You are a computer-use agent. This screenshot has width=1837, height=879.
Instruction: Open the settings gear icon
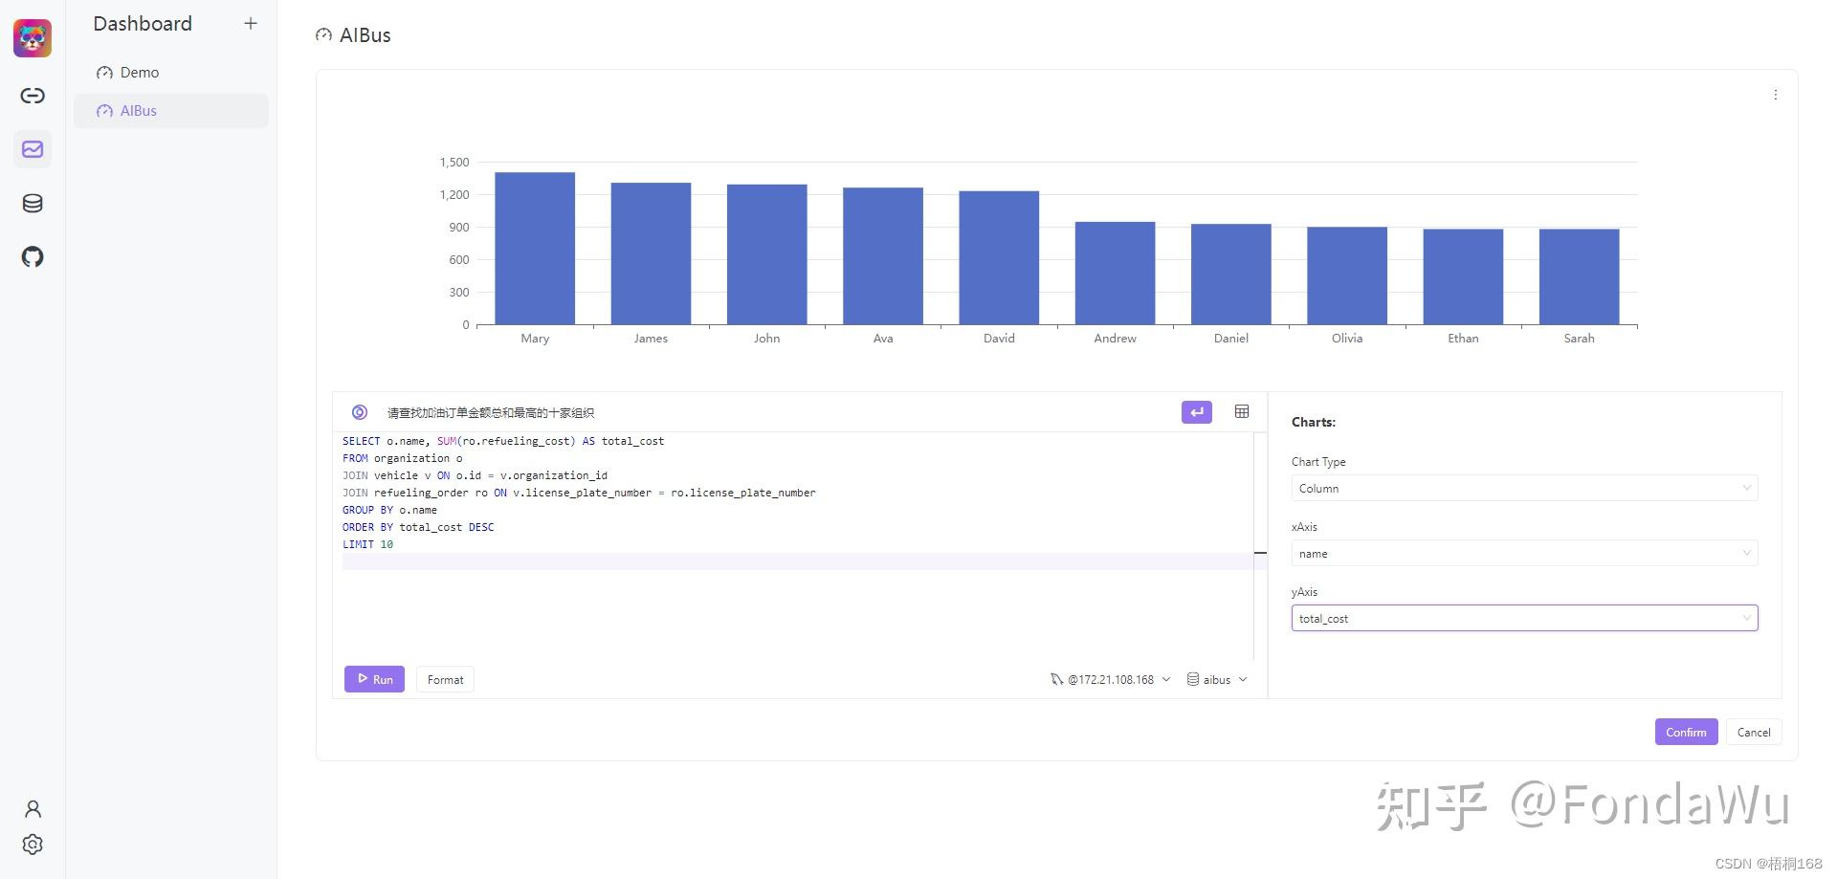tap(33, 845)
